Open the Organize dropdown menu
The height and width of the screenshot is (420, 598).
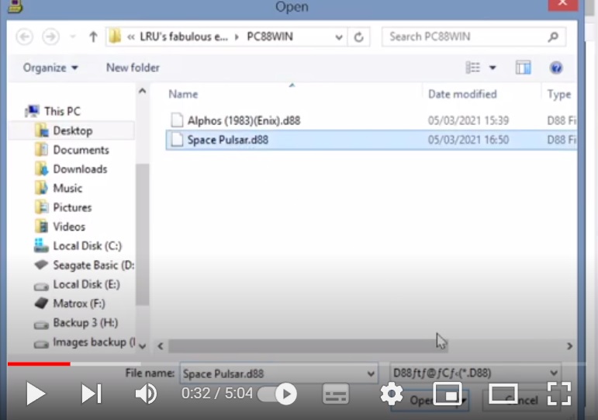click(x=50, y=68)
